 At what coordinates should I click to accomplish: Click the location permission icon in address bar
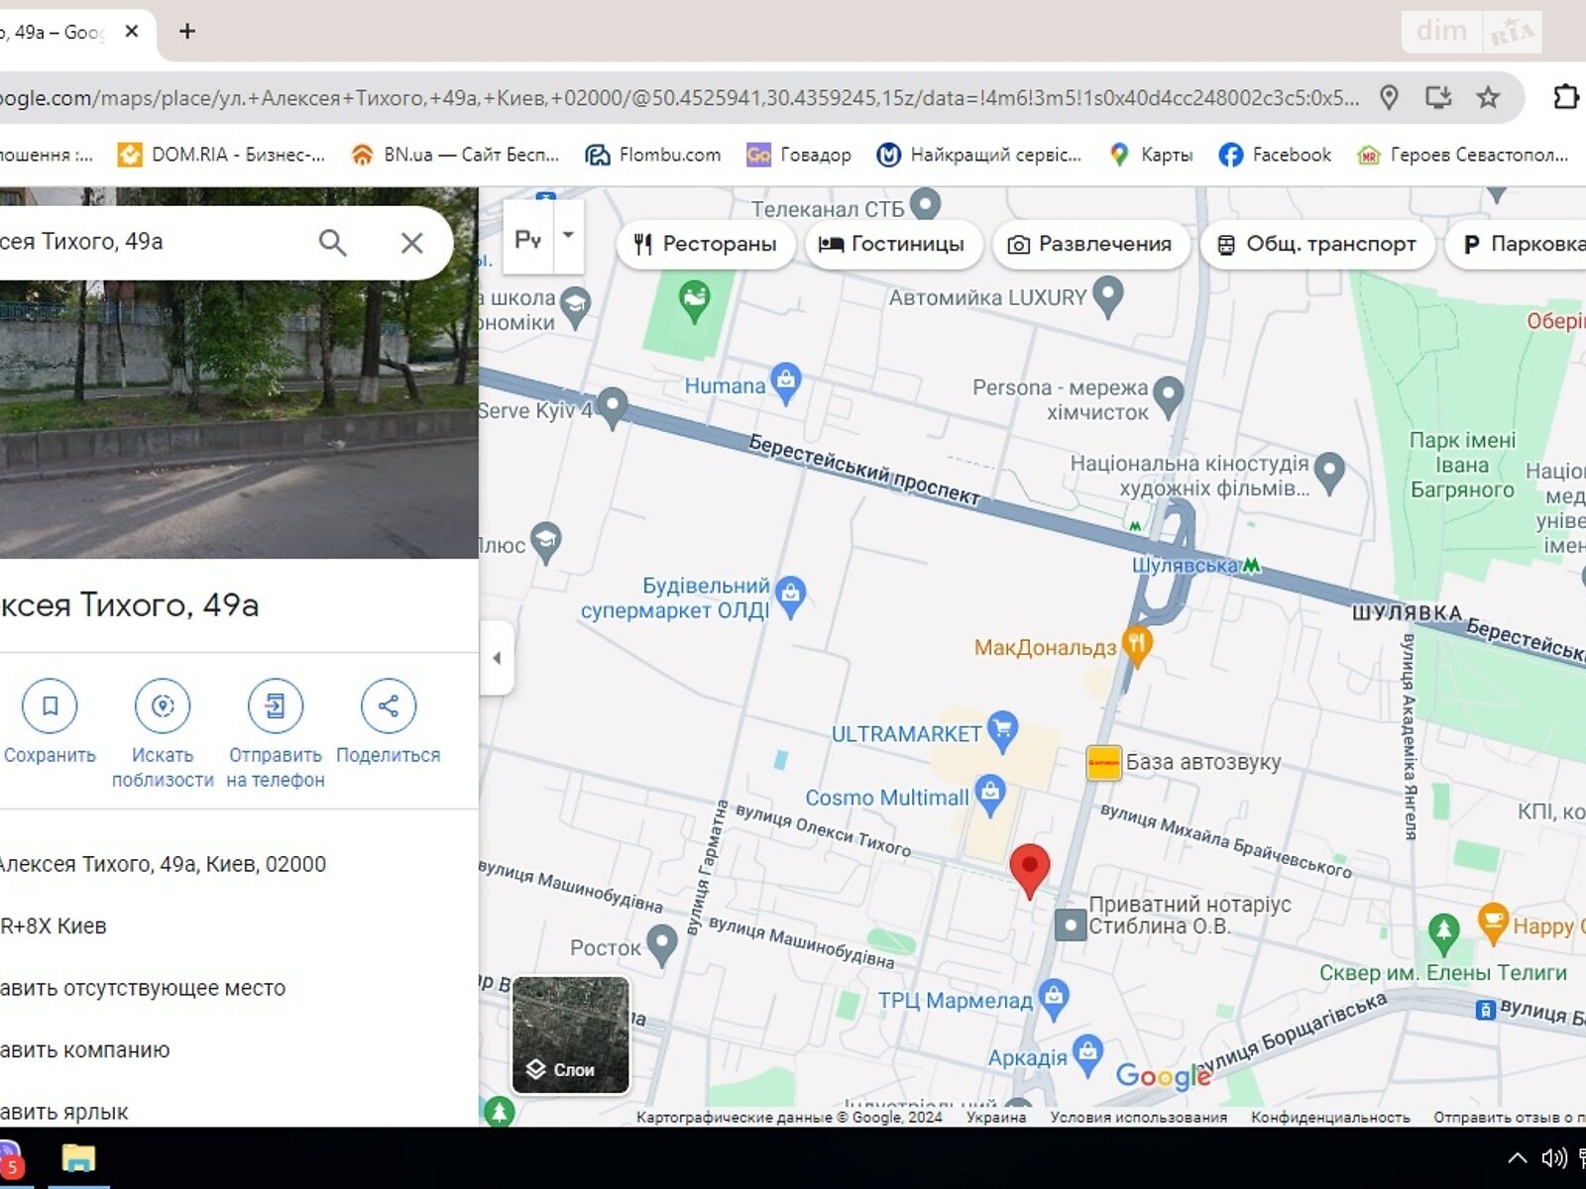1390,97
